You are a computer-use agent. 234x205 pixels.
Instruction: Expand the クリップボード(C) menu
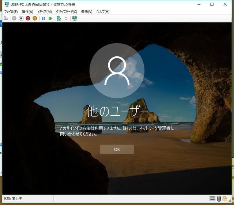(x=66, y=12)
